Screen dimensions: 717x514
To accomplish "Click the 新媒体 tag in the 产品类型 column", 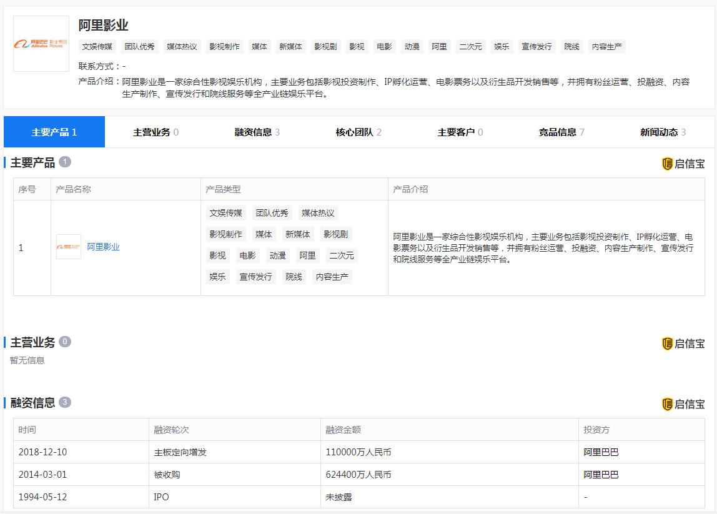I will coord(298,235).
